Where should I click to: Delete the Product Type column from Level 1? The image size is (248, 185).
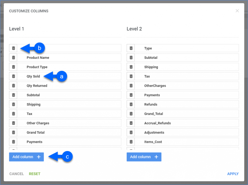[x=13, y=67]
